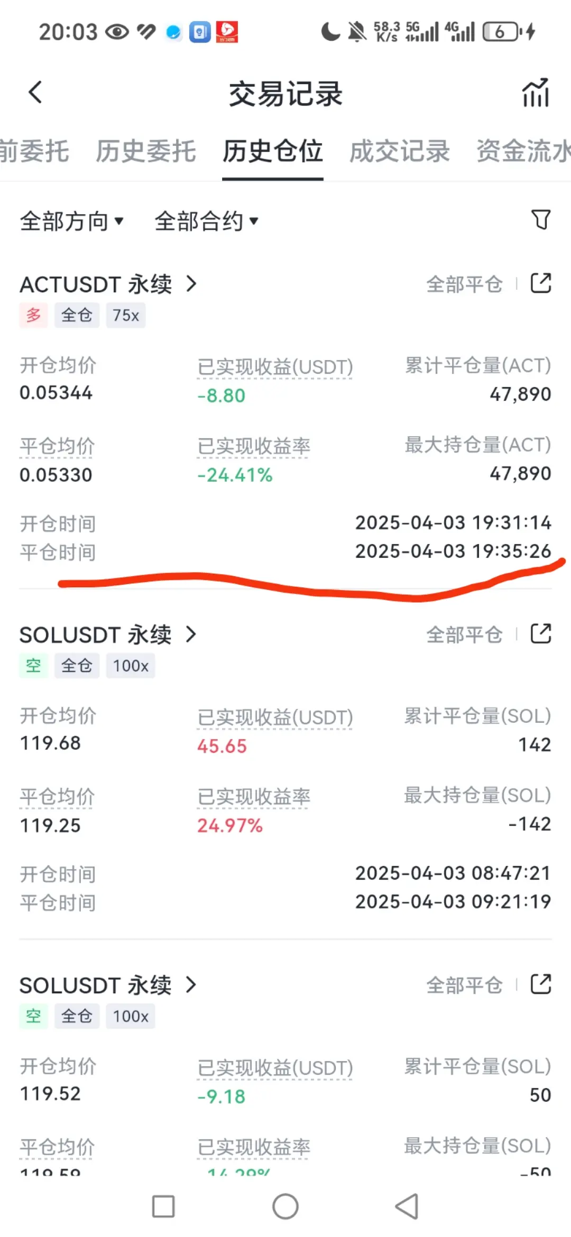Screen dimensions: 571x1237
Task: Open the chart statistics icon
Action: click(536, 93)
